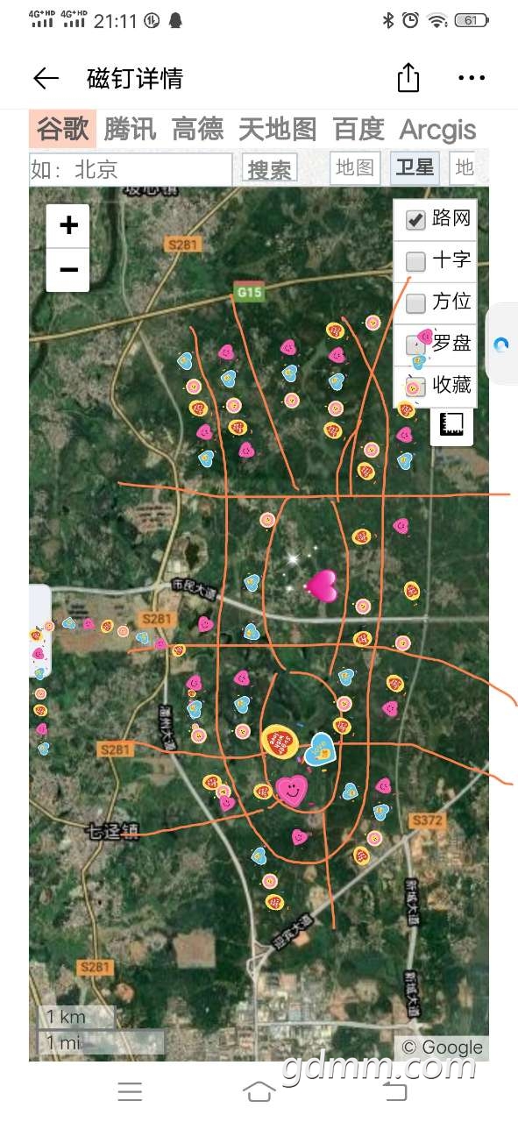Open the three-dot more menu
The height and width of the screenshot is (1122, 518).
[x=472, y=78]
